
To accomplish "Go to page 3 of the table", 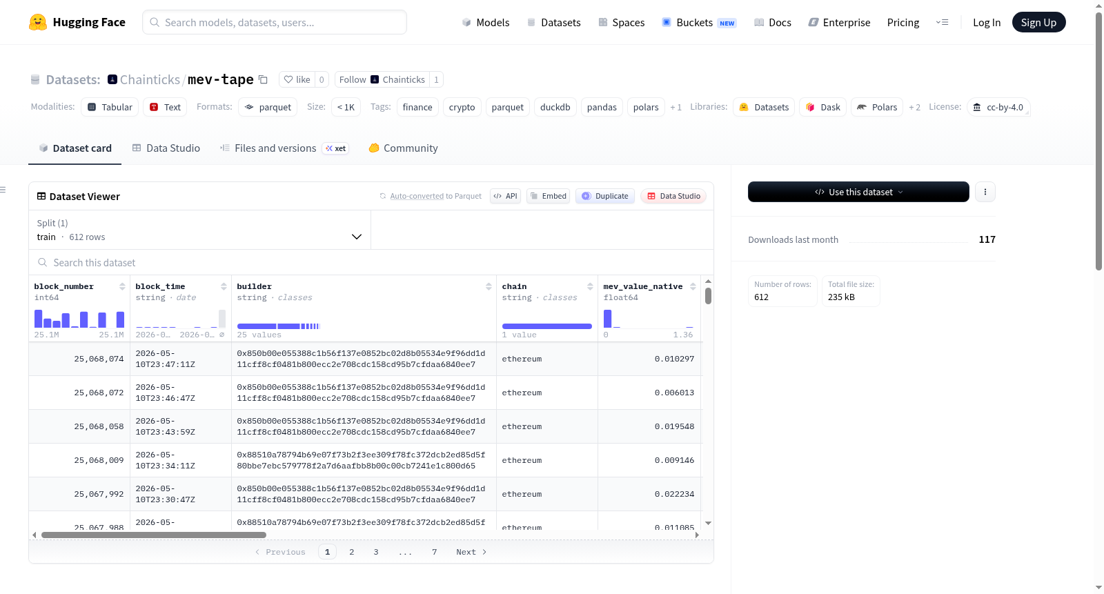I will (x=376, y=552).
